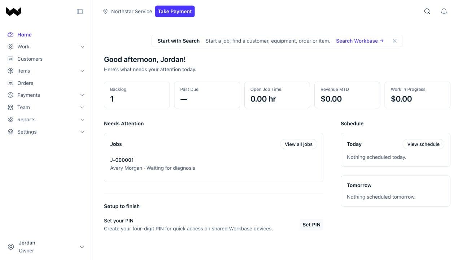Image resolution: width=462 pixels, height=260 pixels.
Task: Expand the Items menu chevron
Action: click(x=82, y=71)
